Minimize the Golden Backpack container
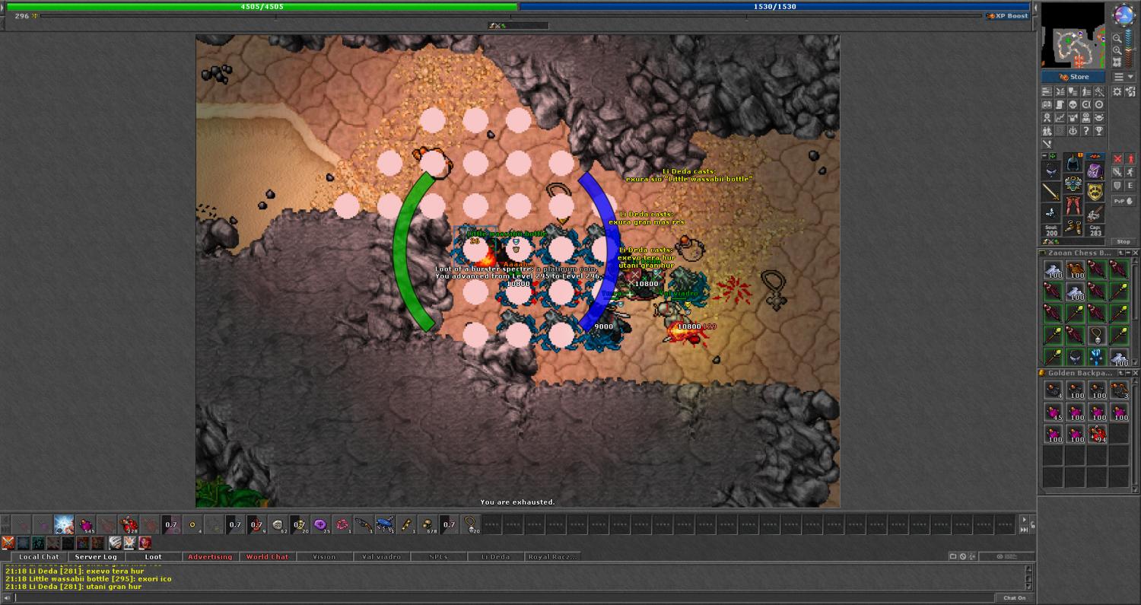1141x605 pixels. [1128, 373]
